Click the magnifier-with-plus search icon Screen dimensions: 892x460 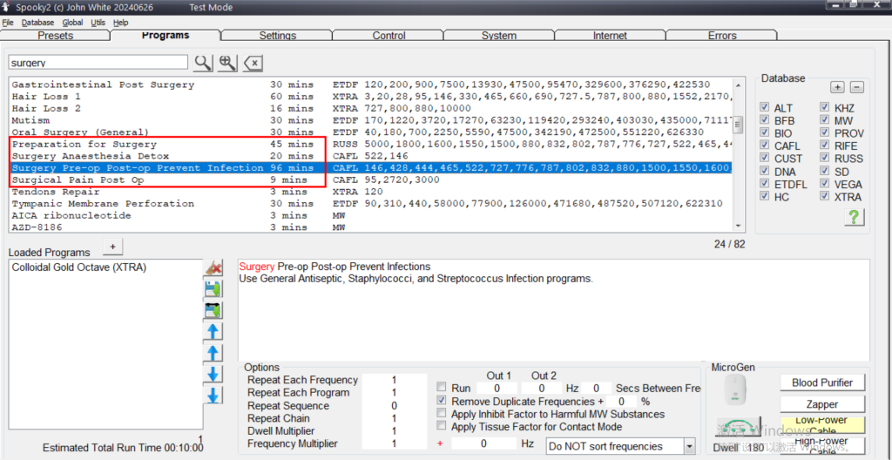pos(227,63)
